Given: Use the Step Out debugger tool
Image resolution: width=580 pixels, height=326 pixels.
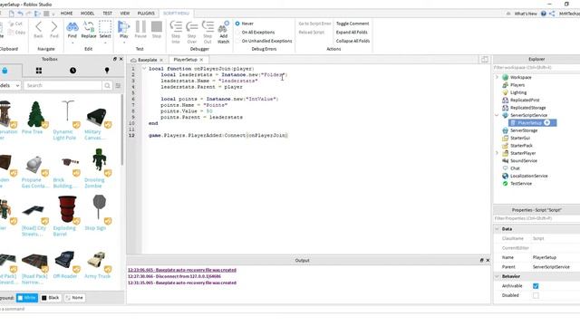Looking at the screenshot, I should pyautogui.click(x=208, y=33).
